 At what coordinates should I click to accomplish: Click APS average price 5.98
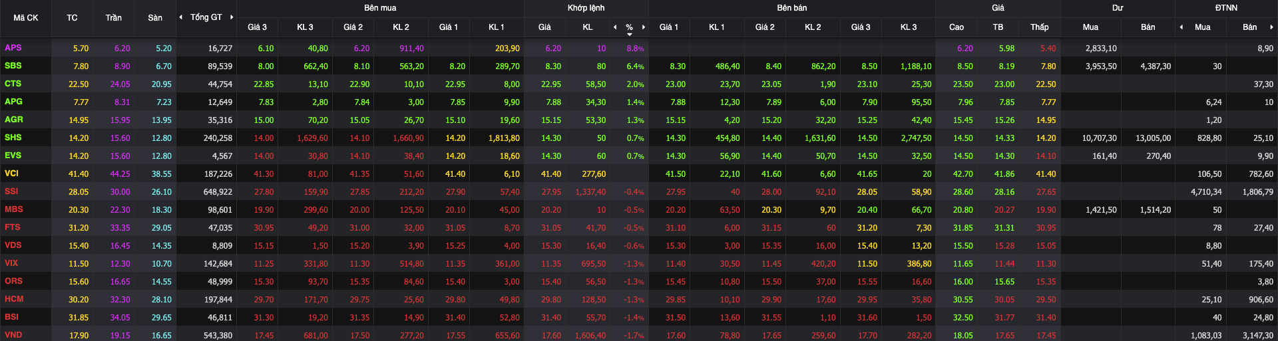tap(1006, 49)
